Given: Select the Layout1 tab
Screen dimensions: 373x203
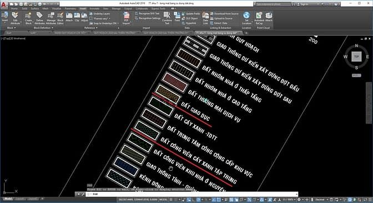Looking at the screenshot, I should pos(20,199).
